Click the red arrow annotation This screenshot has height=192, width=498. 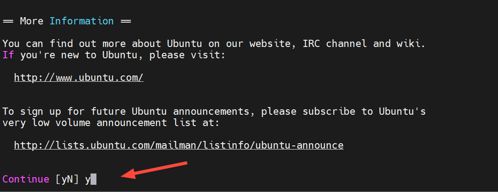[x=154, y=170]
